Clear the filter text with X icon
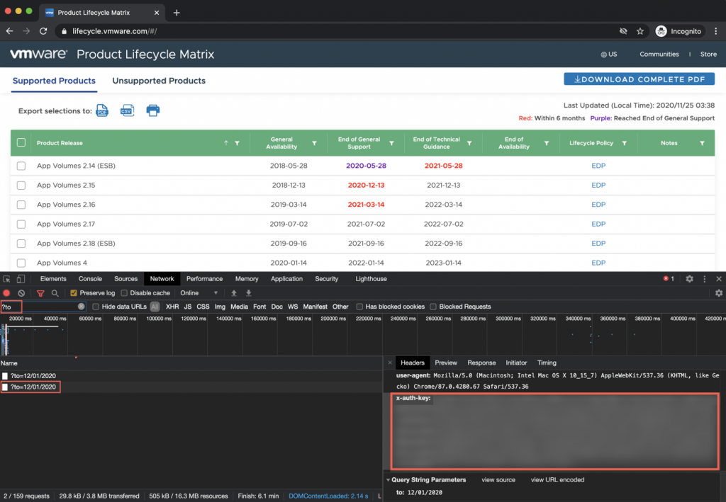Image resolution: width=726 pixels, height=502 pixels. point(81,307)
